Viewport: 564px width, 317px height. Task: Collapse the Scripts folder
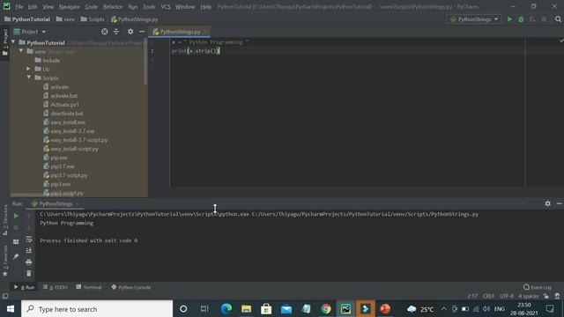coord(29,77)
